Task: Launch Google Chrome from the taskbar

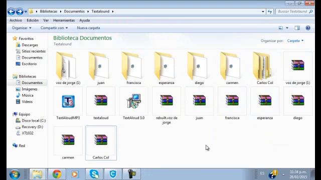Action: pos(57,174)
